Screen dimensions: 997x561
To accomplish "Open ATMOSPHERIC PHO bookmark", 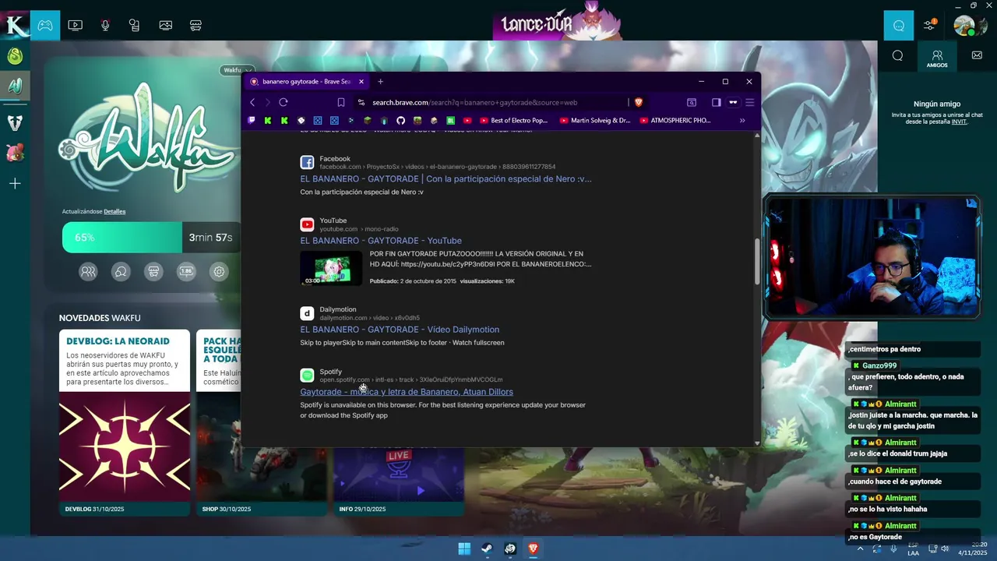I will pyautogui.click(x=675, y=121).
